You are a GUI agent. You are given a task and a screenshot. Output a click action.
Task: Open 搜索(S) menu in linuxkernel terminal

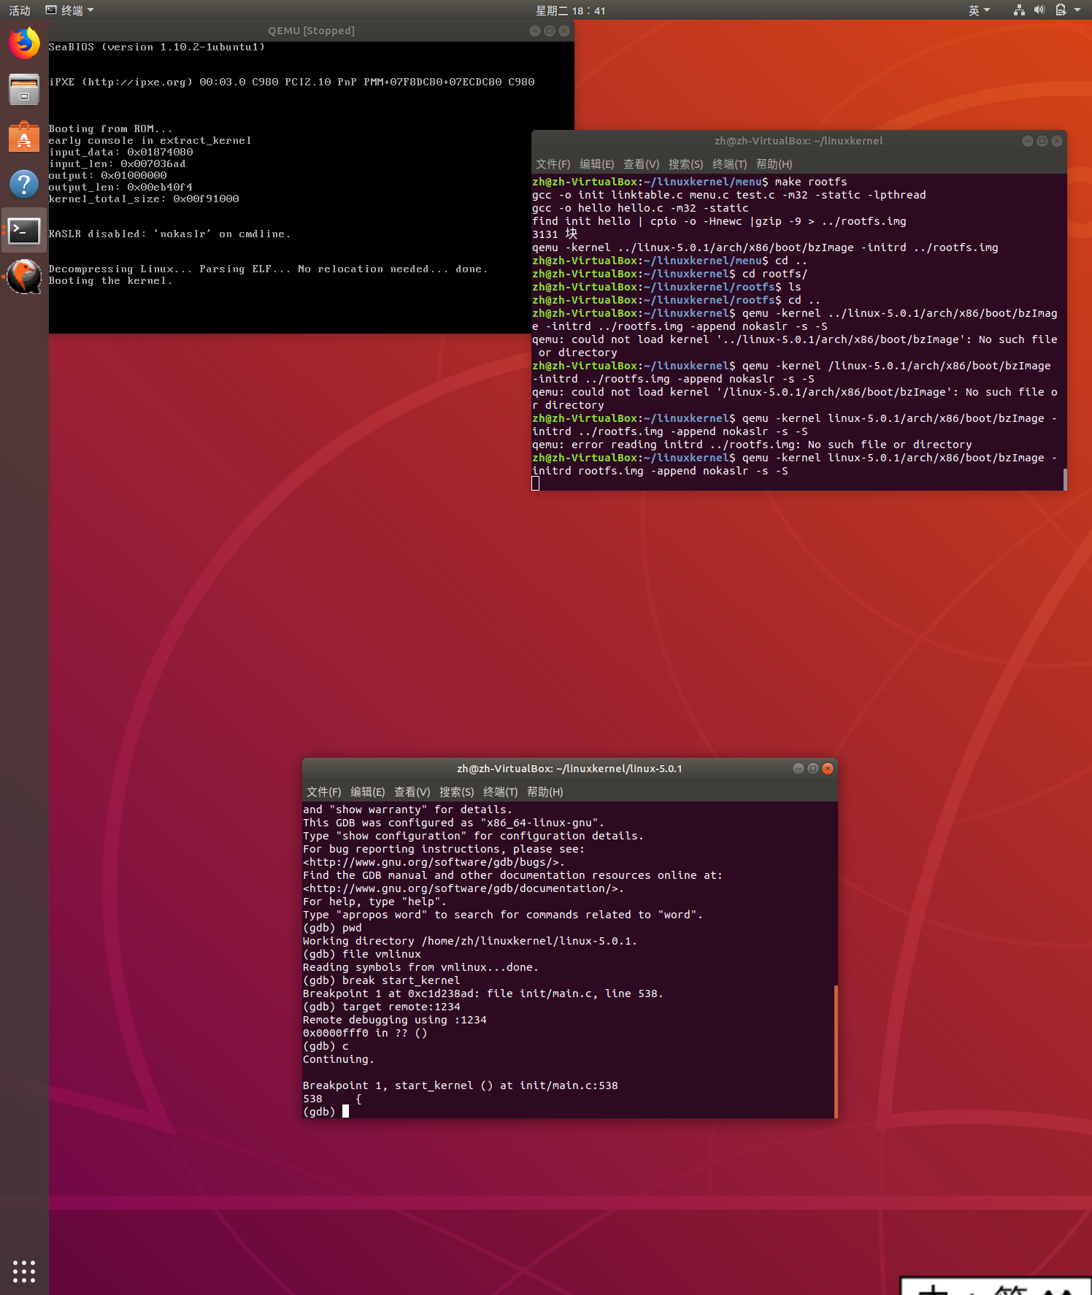click(685, 164)
